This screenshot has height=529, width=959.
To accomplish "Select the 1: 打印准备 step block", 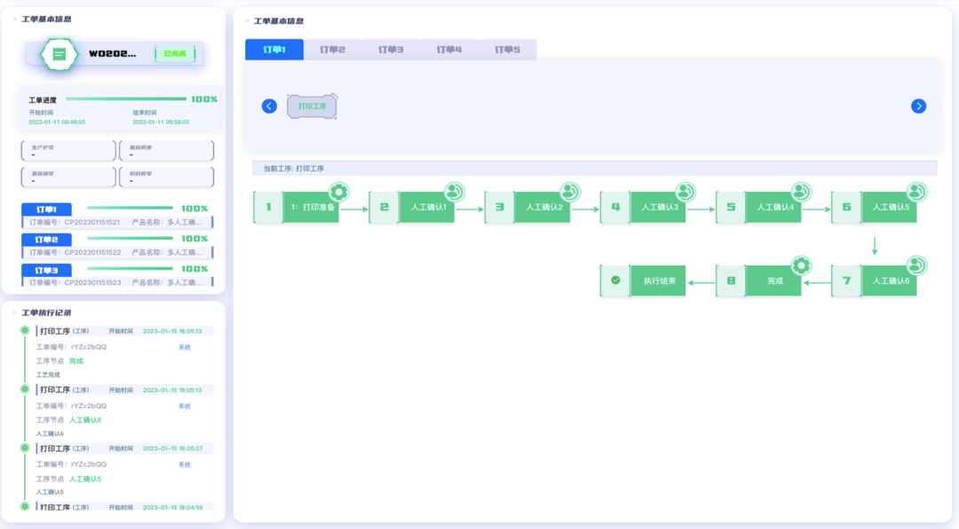I will [x=312, y=208].
